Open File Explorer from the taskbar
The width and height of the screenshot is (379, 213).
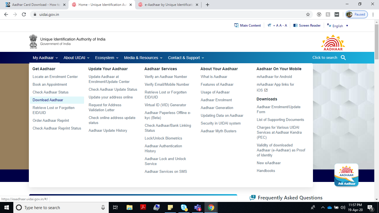click(129, 207)
